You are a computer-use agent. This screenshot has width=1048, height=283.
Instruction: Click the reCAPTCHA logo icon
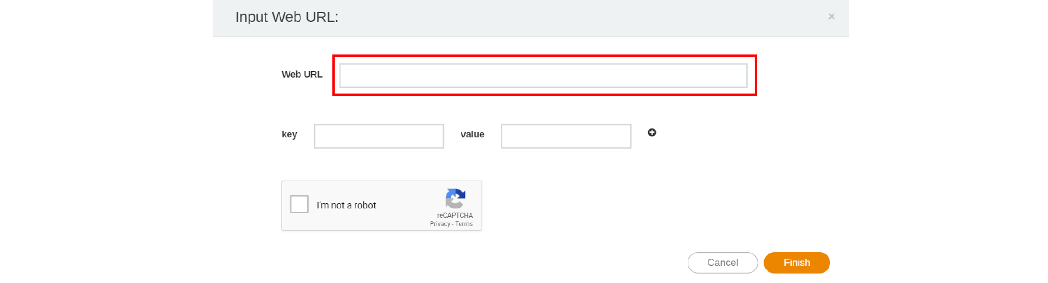click(455, 198)
